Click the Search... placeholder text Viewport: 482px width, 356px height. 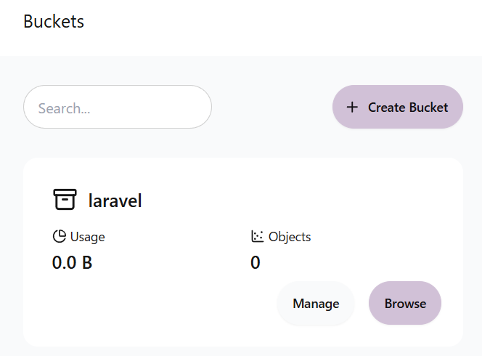click(64, 108)
